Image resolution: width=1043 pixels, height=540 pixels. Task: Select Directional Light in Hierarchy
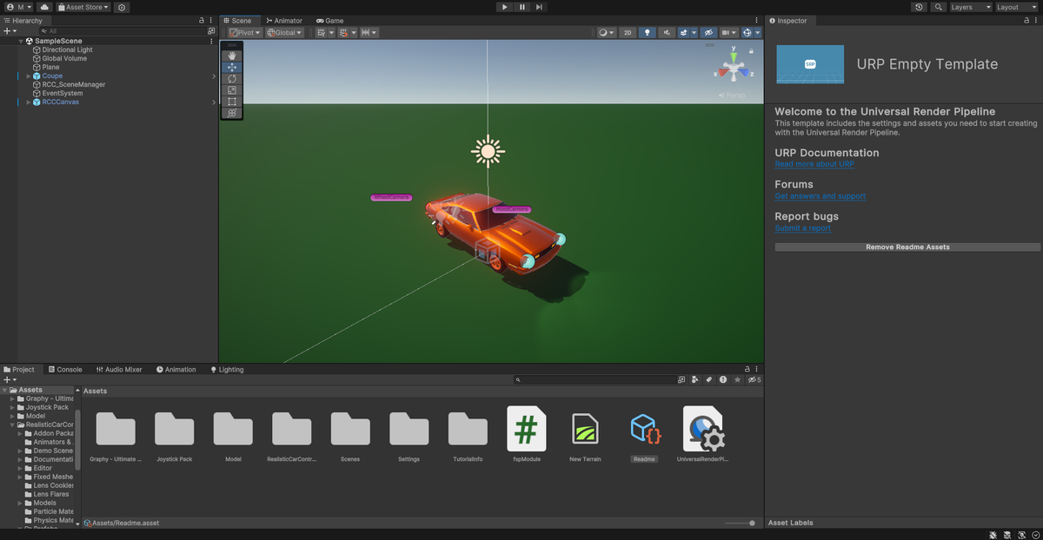[x=67, y=50]
